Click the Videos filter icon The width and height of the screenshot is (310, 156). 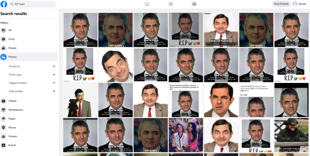coord(4,101)
